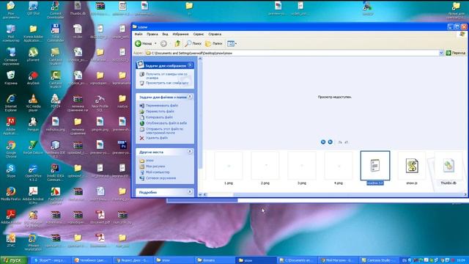Expand the address bar dropdown arrow
The image size is (469, 264).
pos(441,53)
